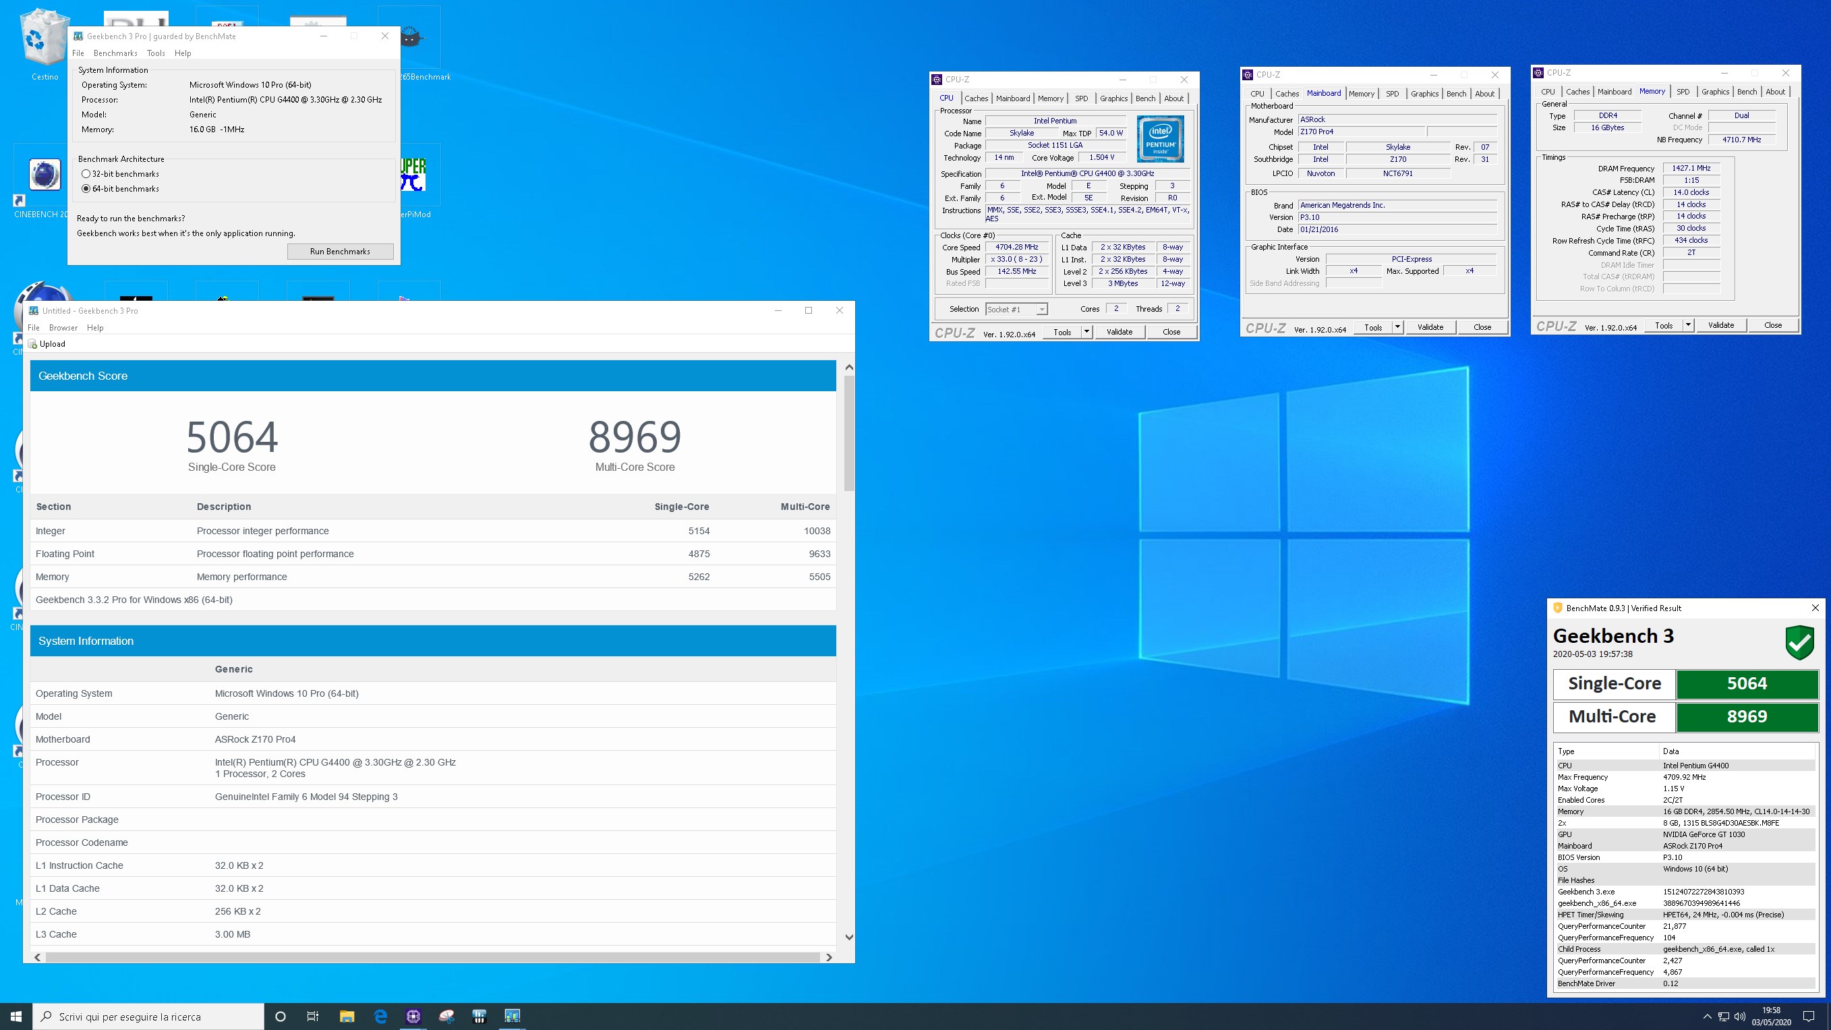Click the Run Benchmarks button
Screen dimensions: 1831x1030
(341, 252)
